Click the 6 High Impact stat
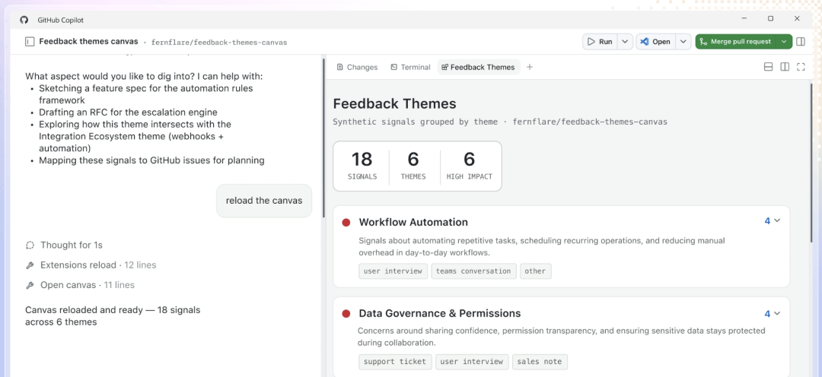The image size is (822, 377). (469, 166)
